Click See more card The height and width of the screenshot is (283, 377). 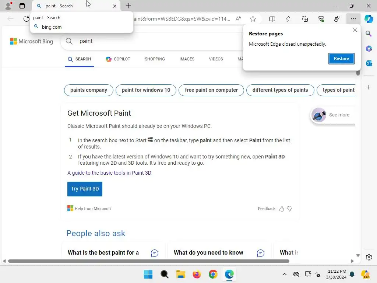333,115
